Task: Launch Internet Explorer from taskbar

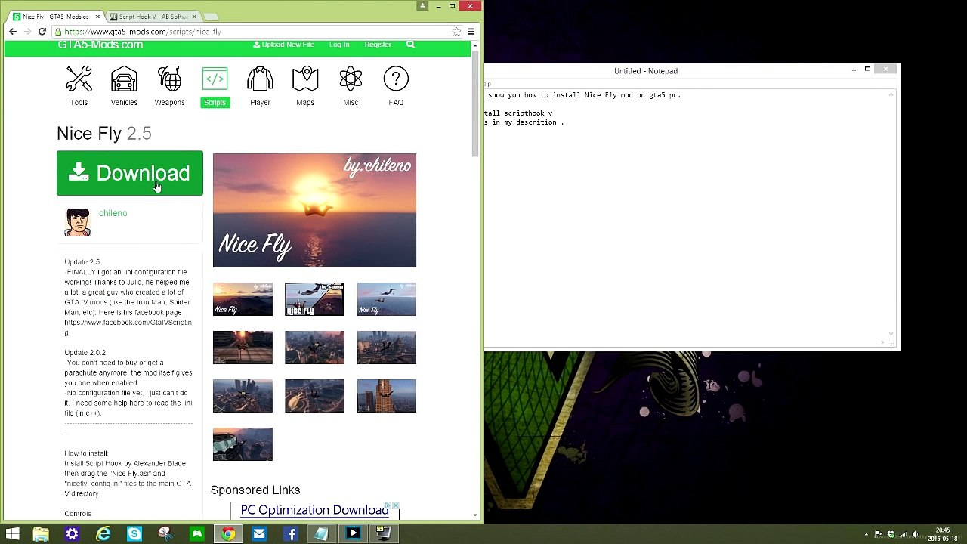Action: pos(103,534)
